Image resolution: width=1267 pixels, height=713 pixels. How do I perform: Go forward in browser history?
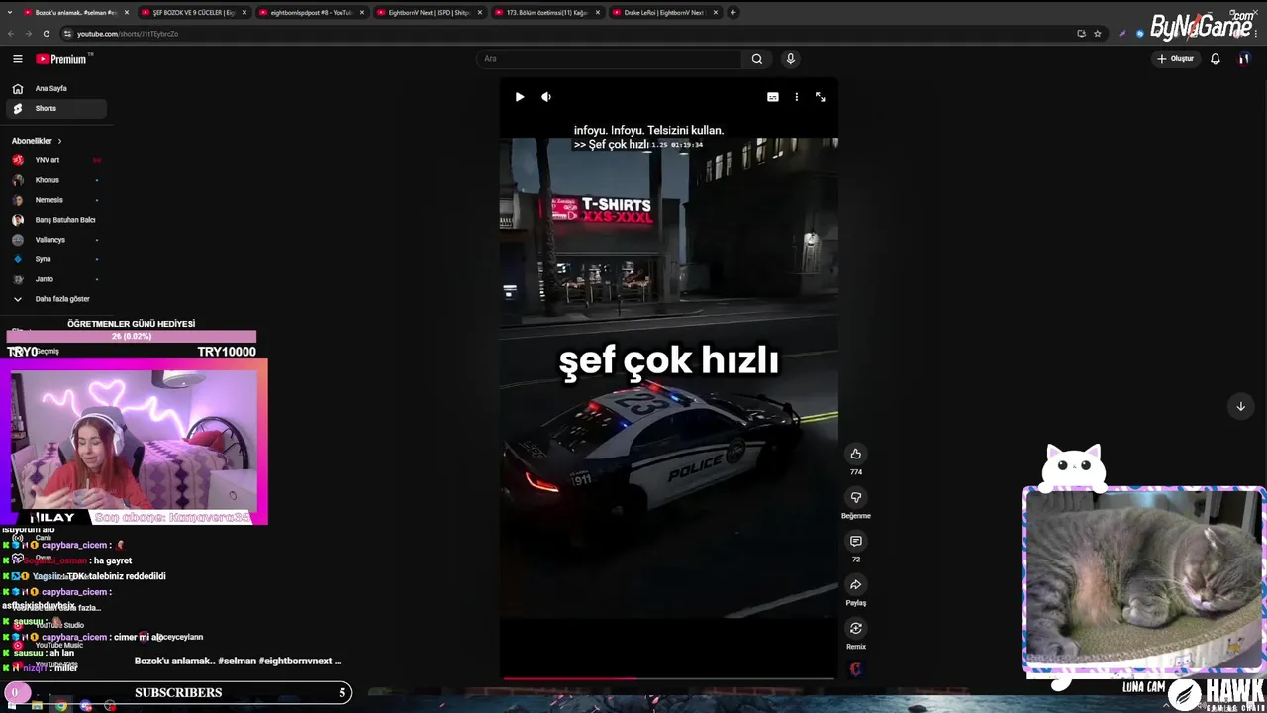tap(27, 34)
